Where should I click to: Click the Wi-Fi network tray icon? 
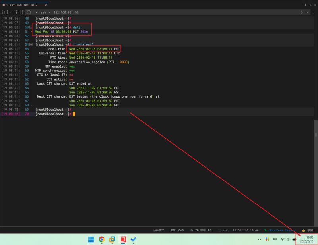(x=283, y=239)
